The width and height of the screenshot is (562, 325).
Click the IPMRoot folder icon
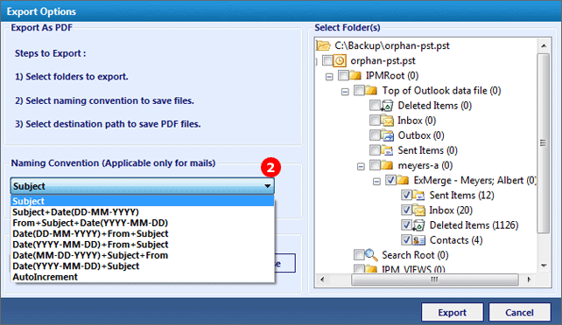pyautogui.click(x=355, y=75)
